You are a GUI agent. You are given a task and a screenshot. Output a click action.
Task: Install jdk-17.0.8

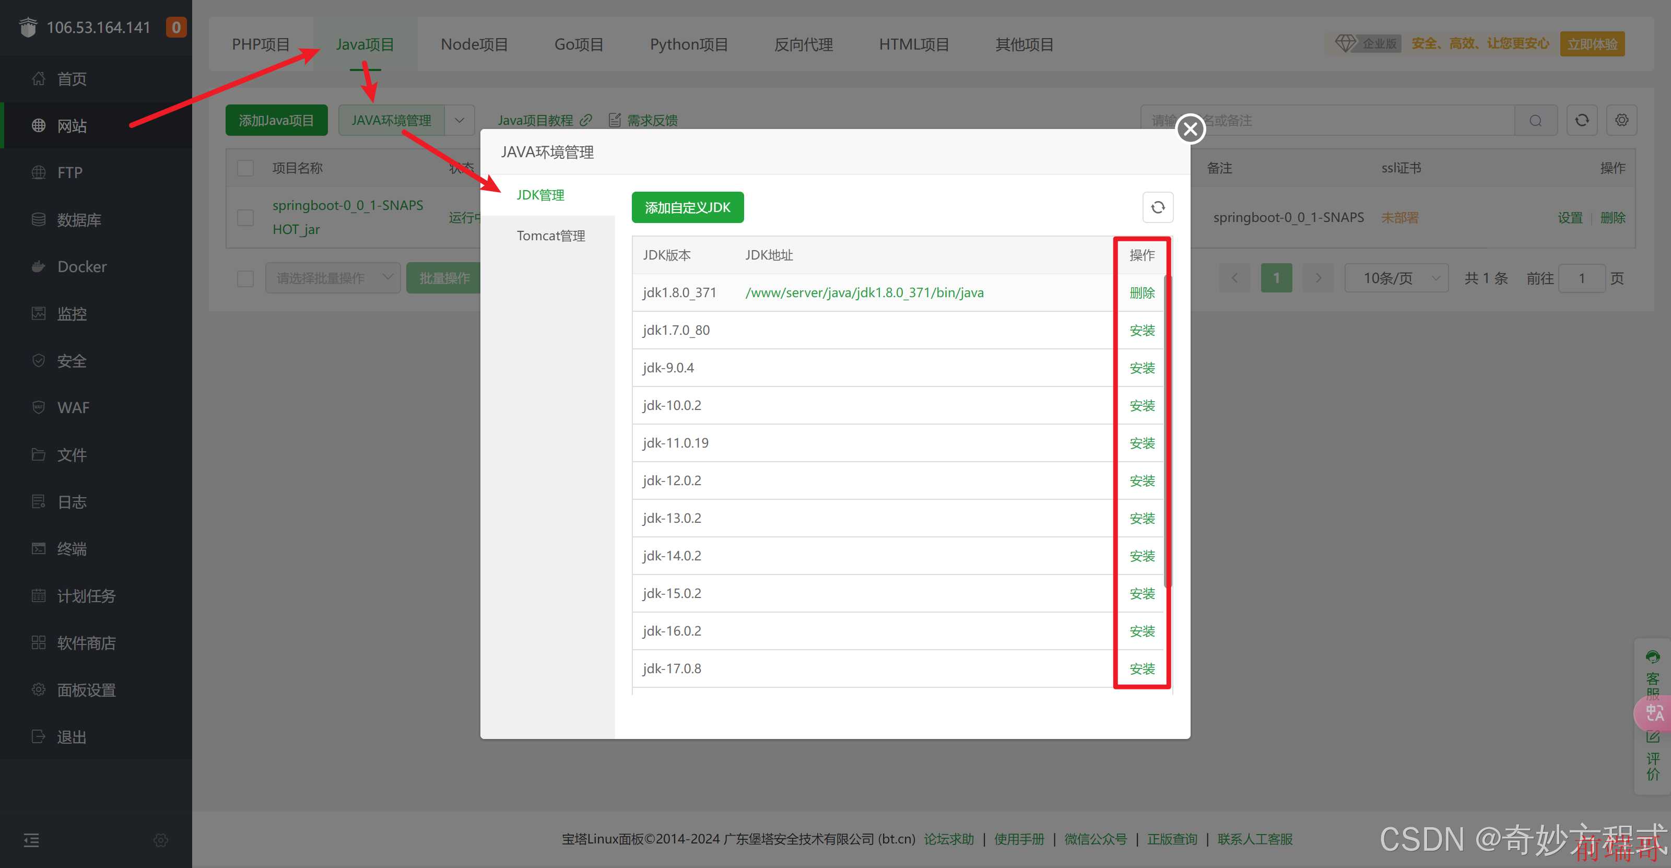point(1142,669)
